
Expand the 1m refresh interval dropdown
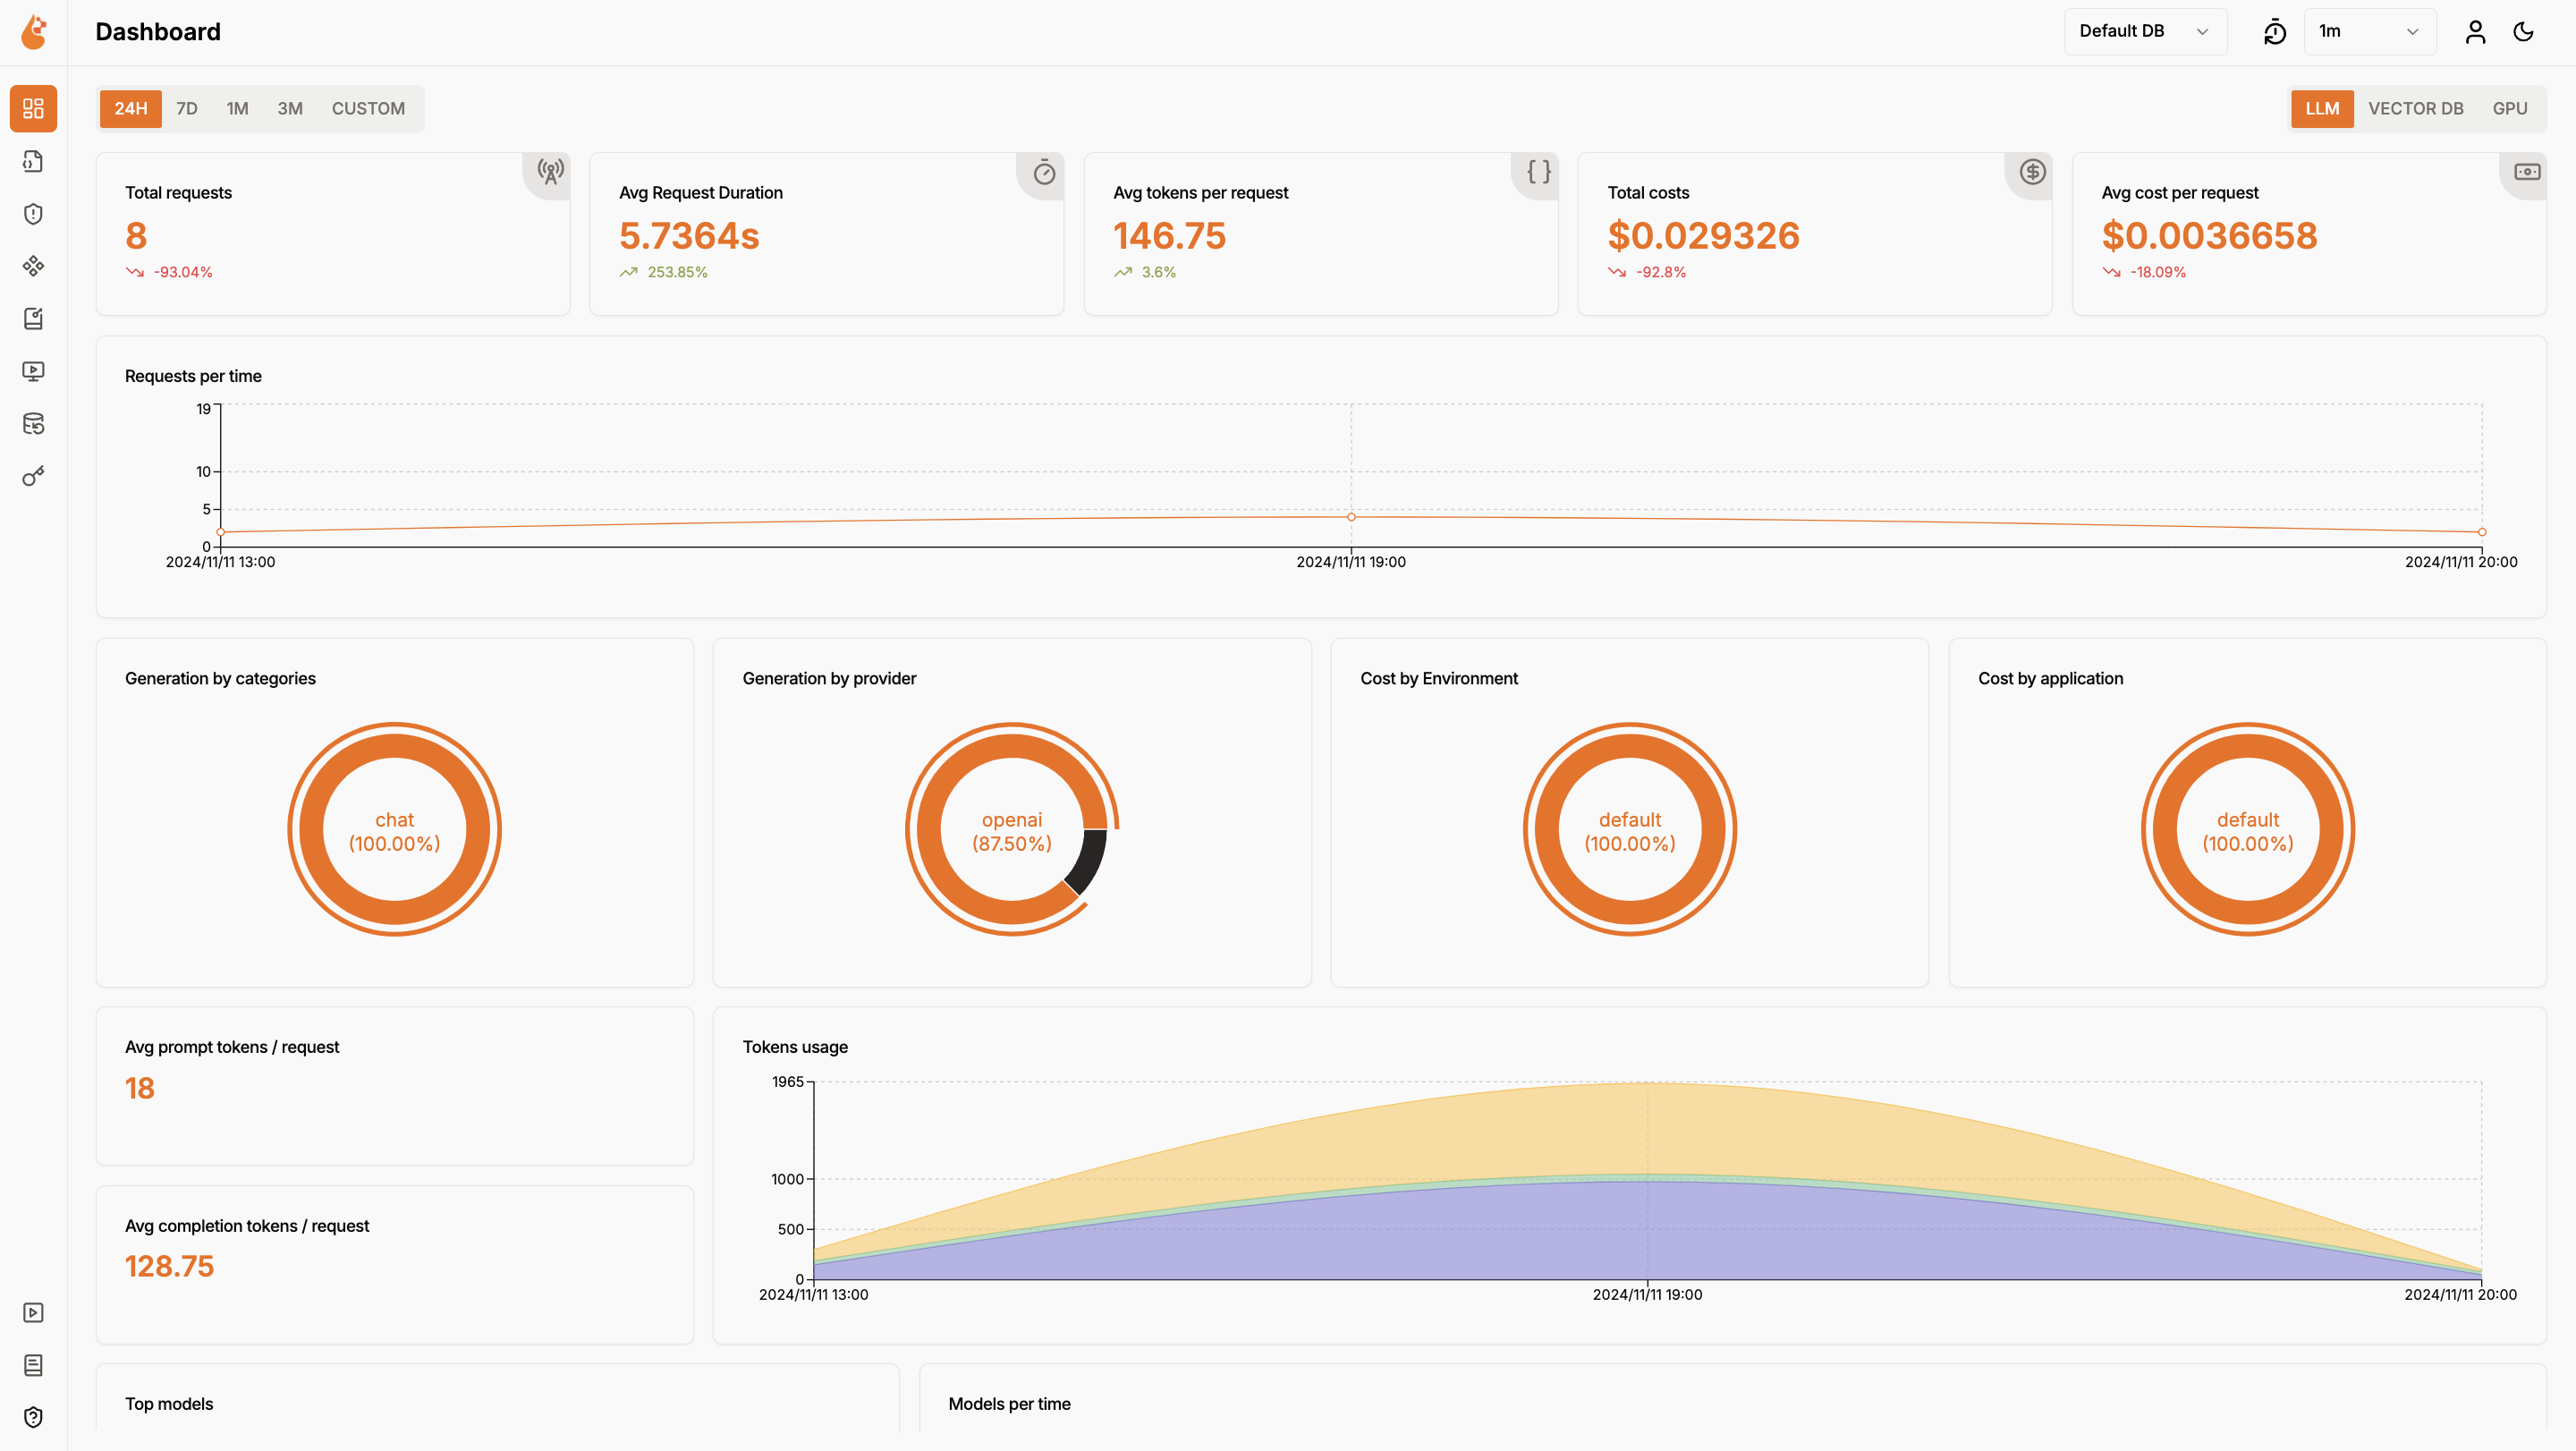coord(2369,31)
